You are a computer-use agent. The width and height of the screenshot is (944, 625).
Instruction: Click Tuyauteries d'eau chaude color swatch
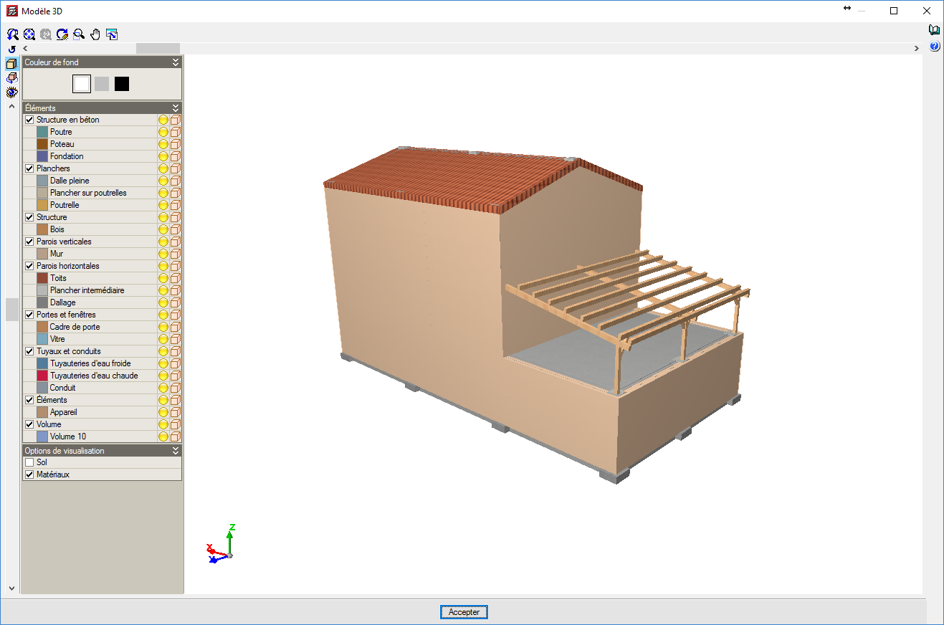click(42, 376)
